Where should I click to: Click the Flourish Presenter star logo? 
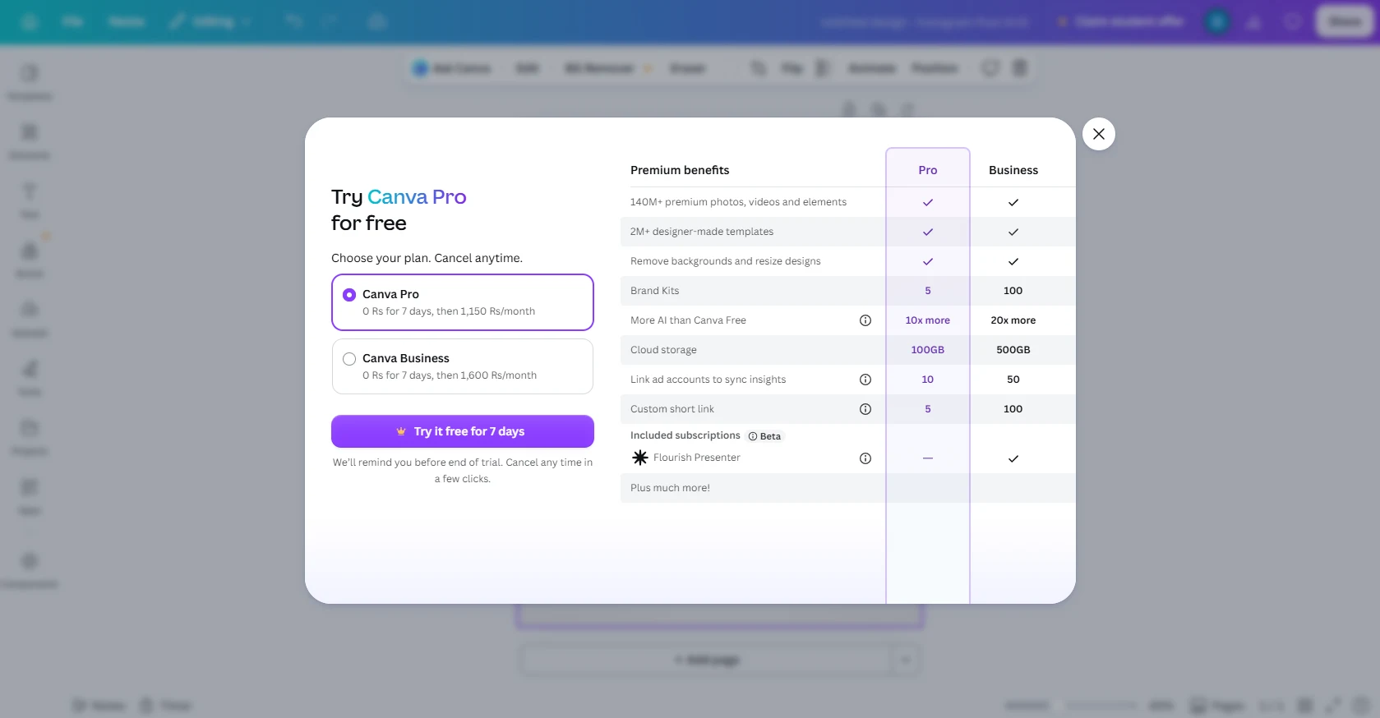[640, 458]
